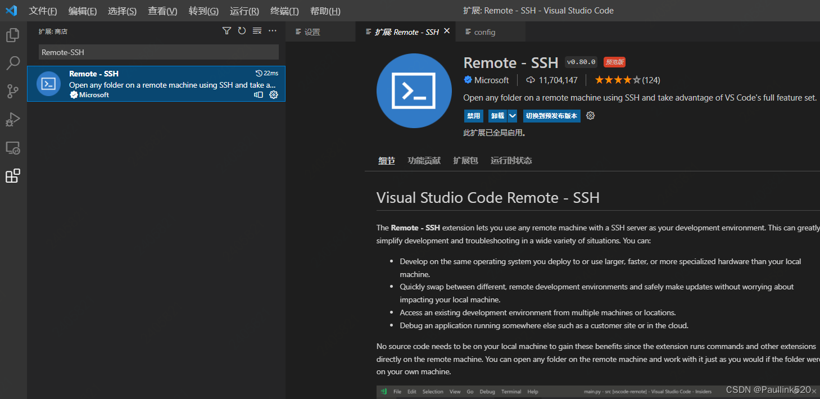
Task: Open the gear icon beside switch-to-pre-release button
Action: [x=590, y=116]
